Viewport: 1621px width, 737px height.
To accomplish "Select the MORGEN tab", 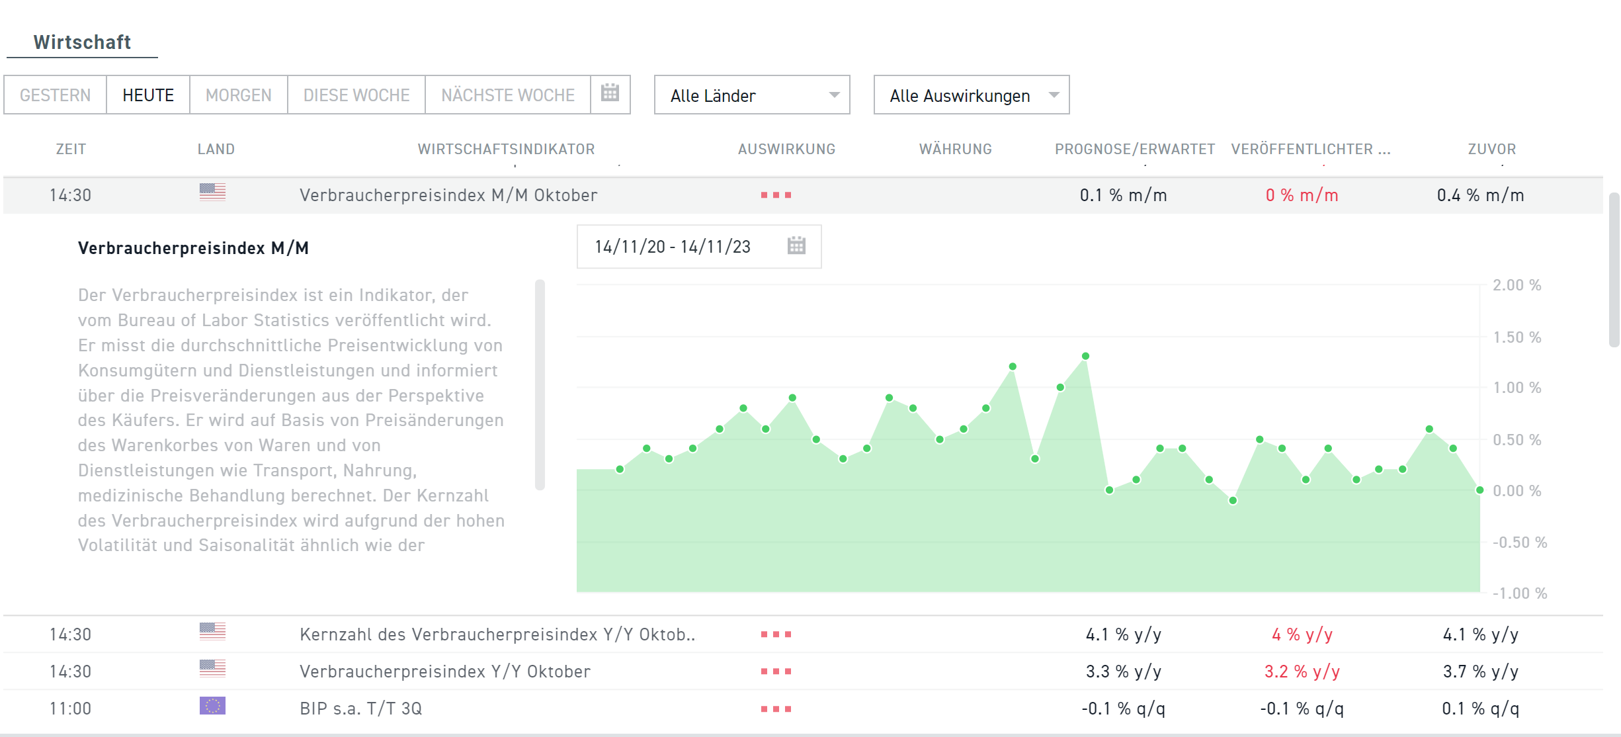I will pyautogui.click(x=238, y=95).
